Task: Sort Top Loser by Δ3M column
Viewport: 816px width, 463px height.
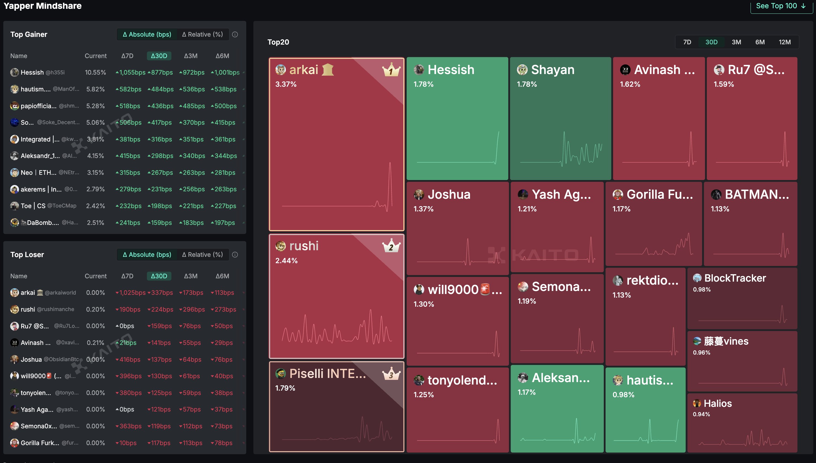Action: (190, 276)
